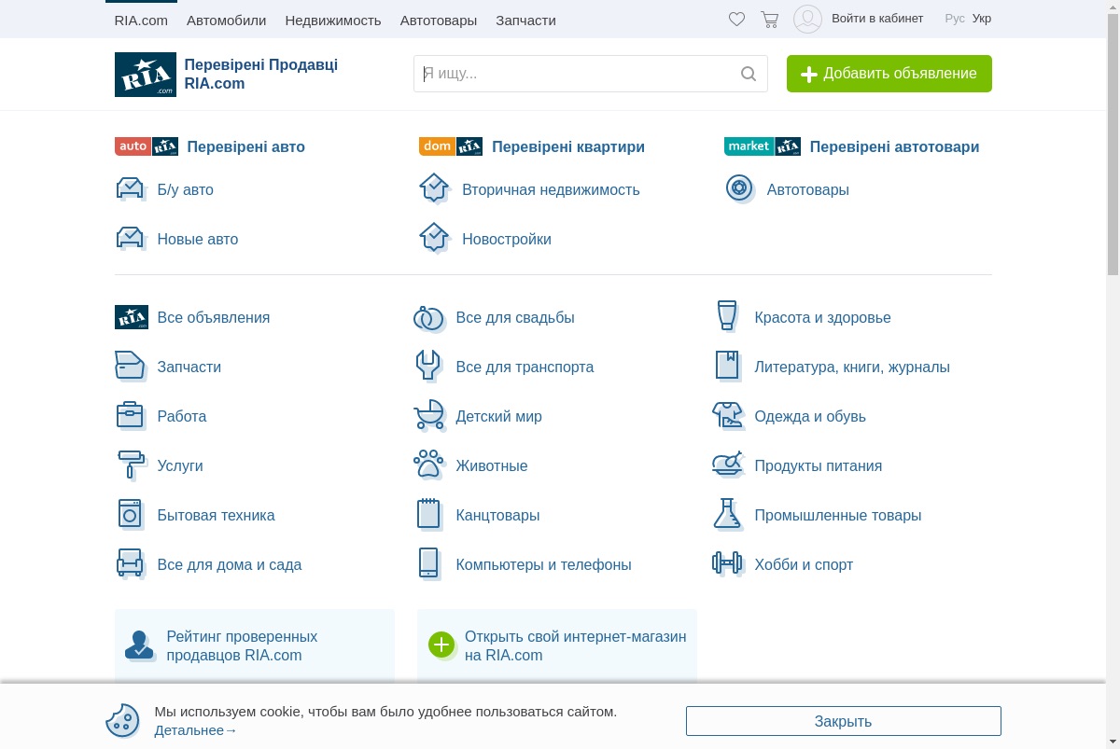
Task: Click the flask icon for industrial goods
Action: [x=728, y=514]
